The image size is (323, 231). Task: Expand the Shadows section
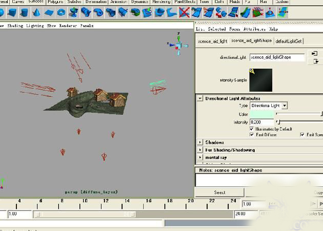200,142
